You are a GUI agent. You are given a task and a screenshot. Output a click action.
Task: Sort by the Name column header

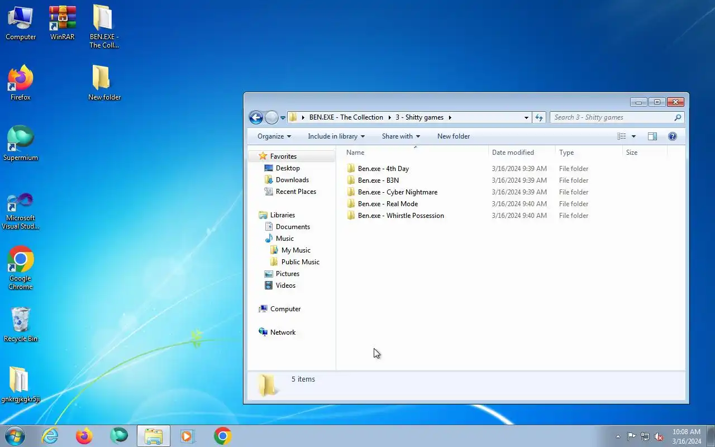(x=415, y=153)
